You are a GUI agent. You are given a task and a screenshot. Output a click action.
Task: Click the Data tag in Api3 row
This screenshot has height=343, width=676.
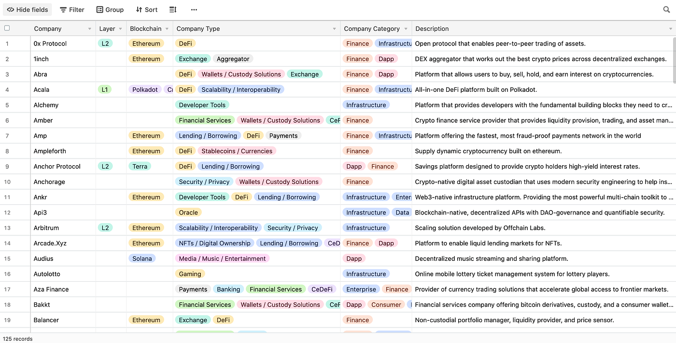(402, 213)
